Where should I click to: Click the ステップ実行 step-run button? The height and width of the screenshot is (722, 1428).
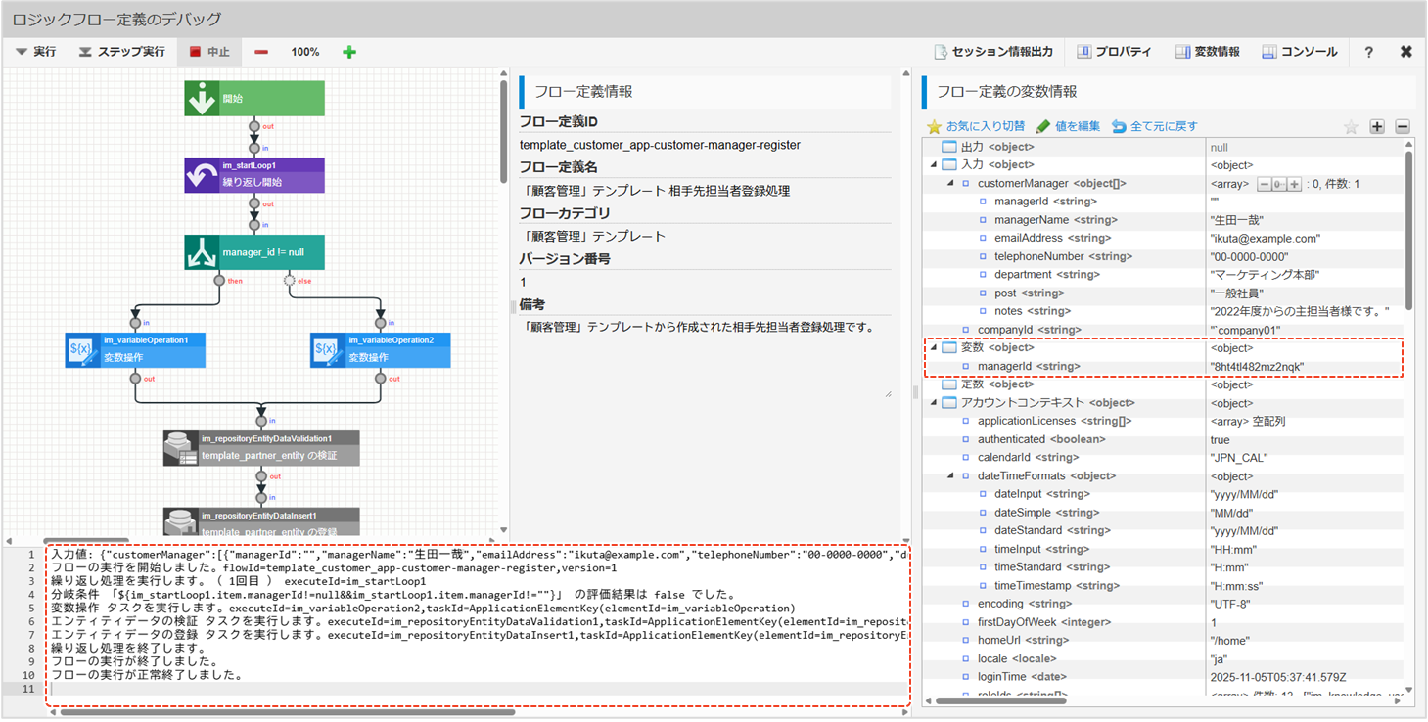click(x=122, y=52)
